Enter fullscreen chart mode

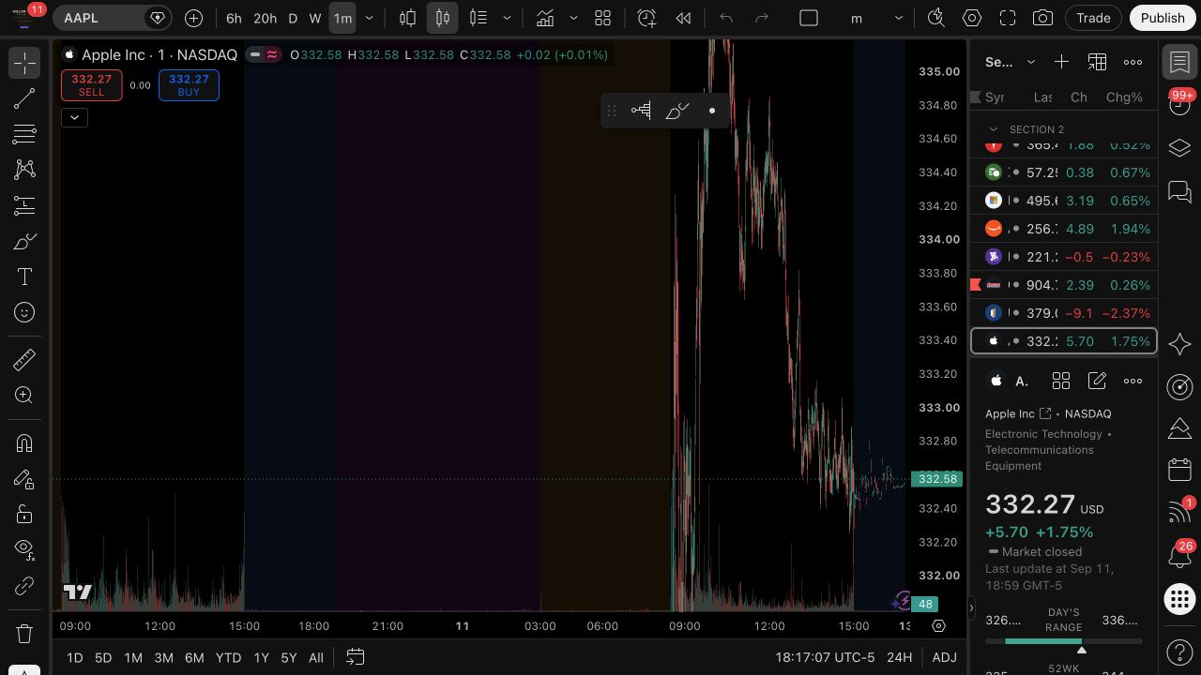point(1008,18)
